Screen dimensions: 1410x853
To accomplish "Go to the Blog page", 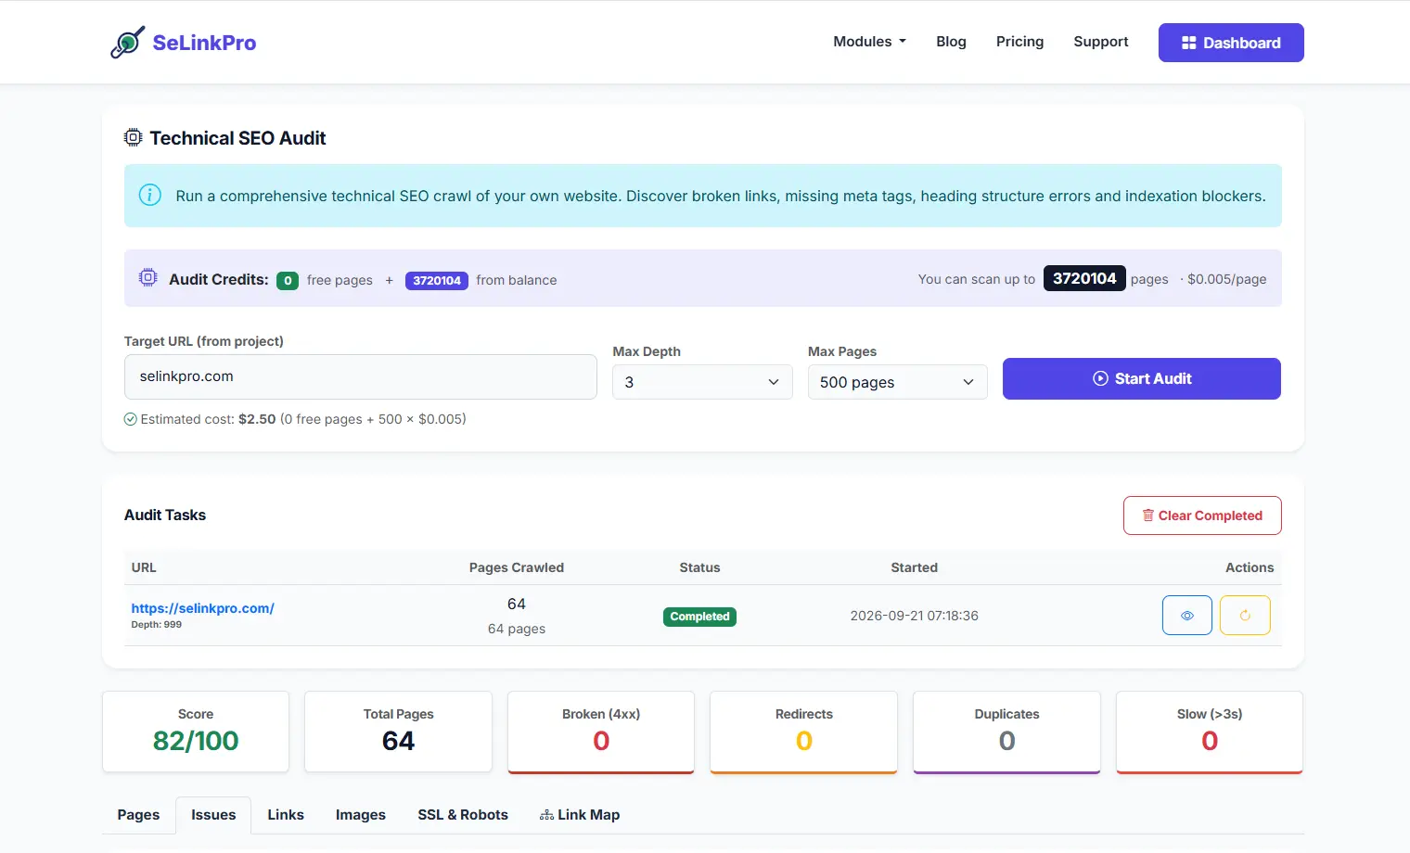I will [x=951, y=42].
